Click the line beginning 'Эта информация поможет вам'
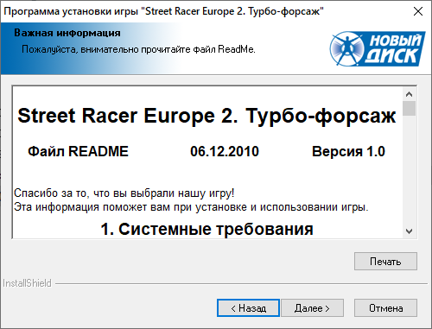Viewport: 432px width, 329px height. (191, 207)
